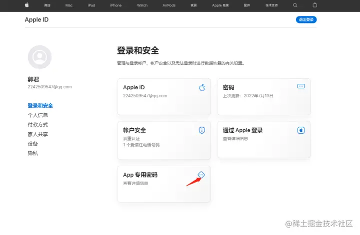Open Mac in the top navigation
The image size is (360, 235).
69,5
